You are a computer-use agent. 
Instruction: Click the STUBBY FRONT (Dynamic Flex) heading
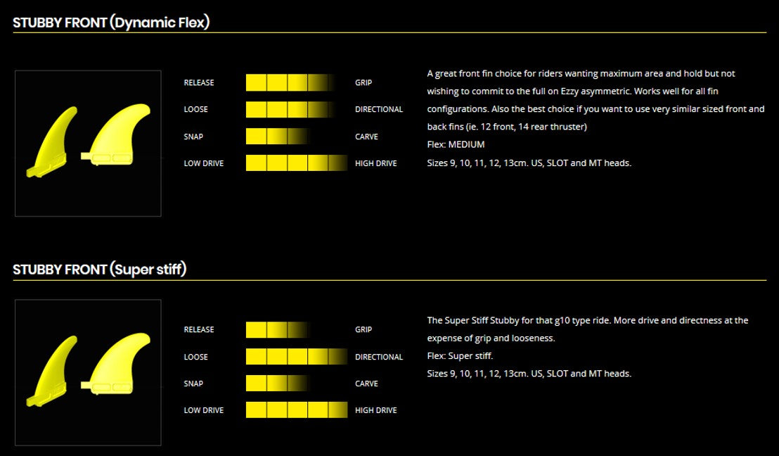coord(111,23)
